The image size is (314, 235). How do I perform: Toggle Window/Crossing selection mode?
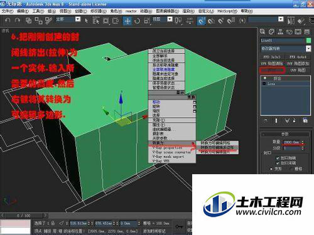(116, 21)
